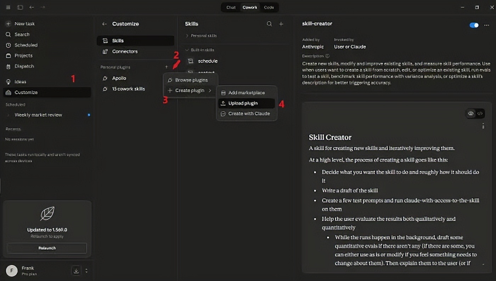Viewport: 496px width, 281px height.
Task: Open the Scheduled section in the sidebar
Action: click(x=47, y=45)
